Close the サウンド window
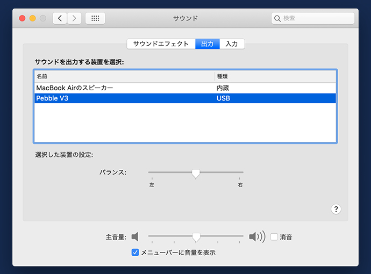Image resolution: width=371 pixels, height=274 pixels. [23, 18]
